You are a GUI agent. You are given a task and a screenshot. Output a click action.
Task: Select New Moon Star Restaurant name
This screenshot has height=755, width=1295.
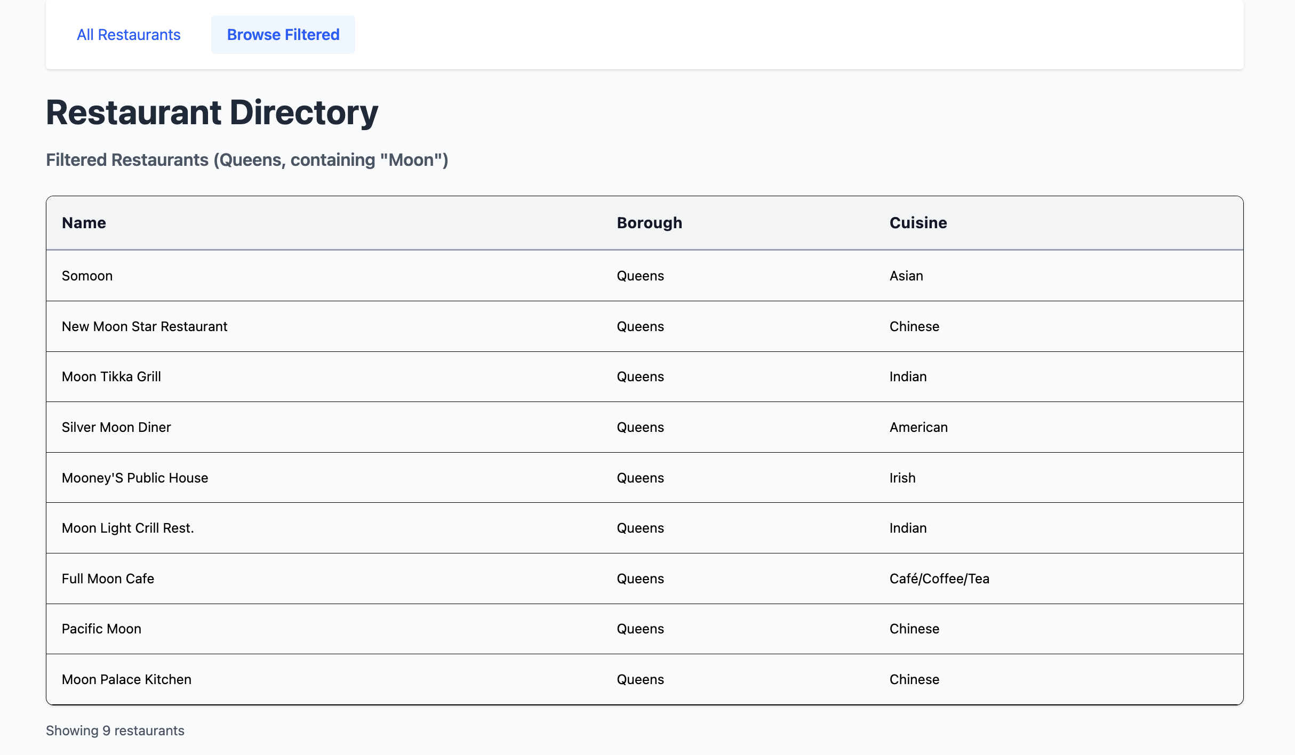145,326
